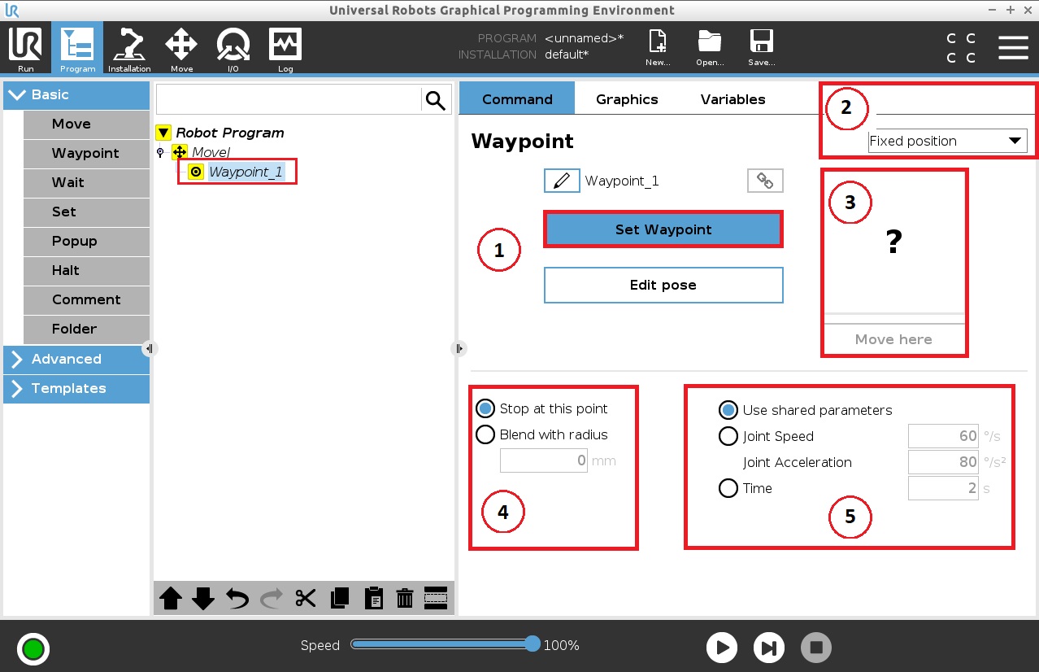The height and width of the screenshot is (672, 1039).
Task: Delete node with trash can icon
Action: (405, 599)
